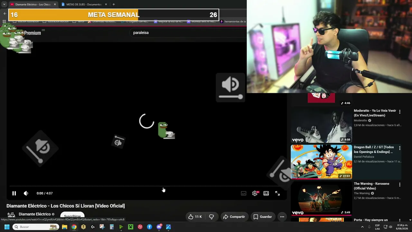This screenshot has height=232, width=412.
Task: Open the Windows Start menu
Action: 7,227
